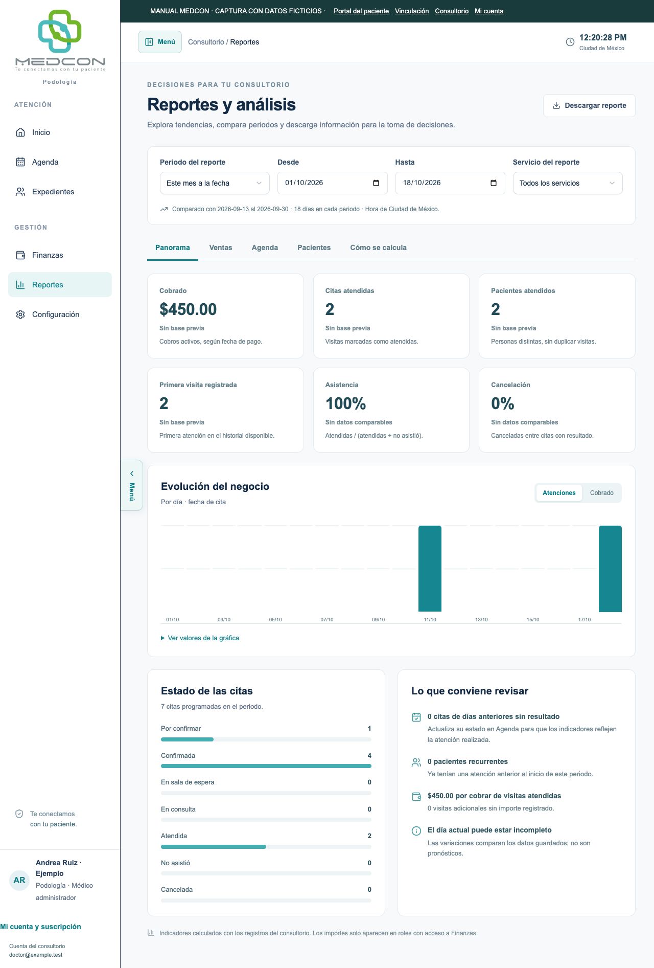
Task: Switch chart to Cobrado view
Action: [601, 493]
